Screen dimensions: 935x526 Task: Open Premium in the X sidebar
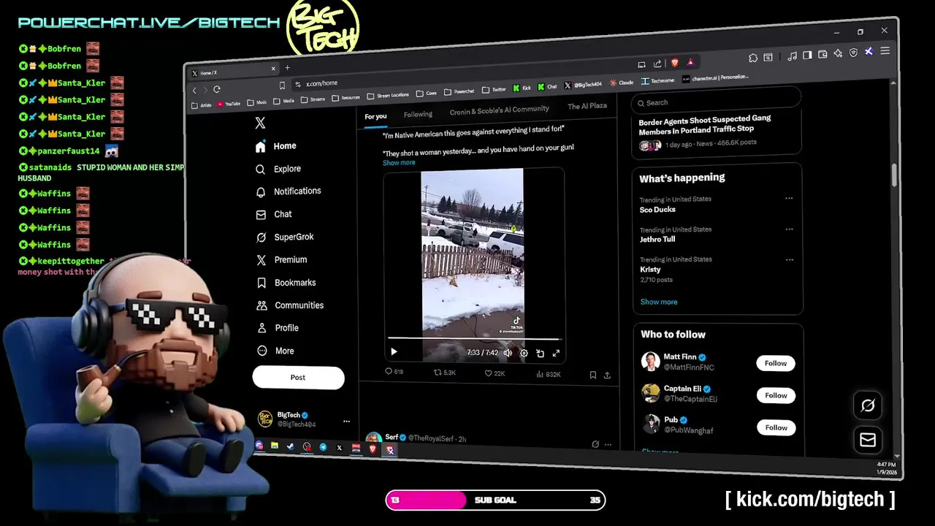[x=281, y=259]
